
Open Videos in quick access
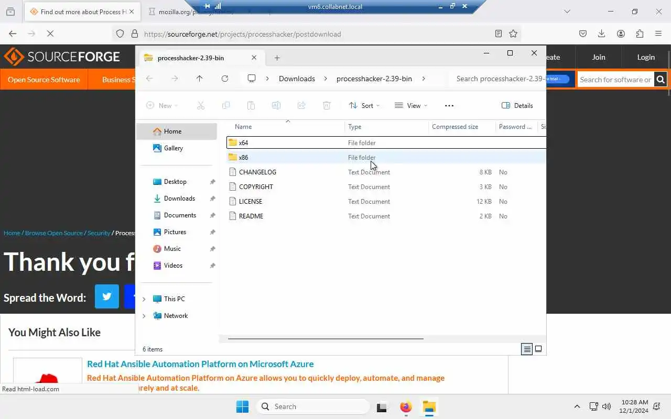(177, 266)
